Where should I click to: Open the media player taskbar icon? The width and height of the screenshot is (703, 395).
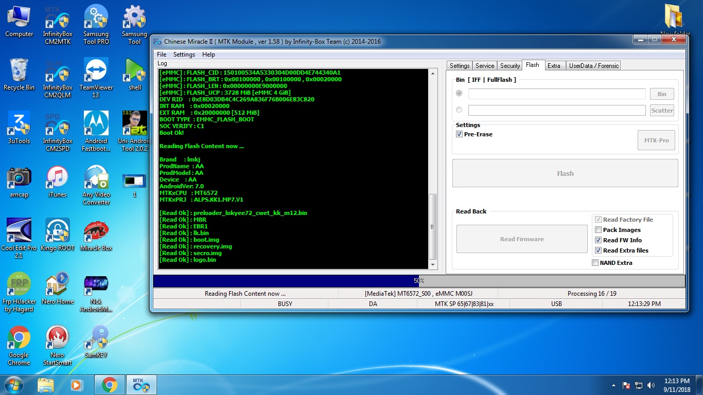pyautogui.click(x=77, y=385)
